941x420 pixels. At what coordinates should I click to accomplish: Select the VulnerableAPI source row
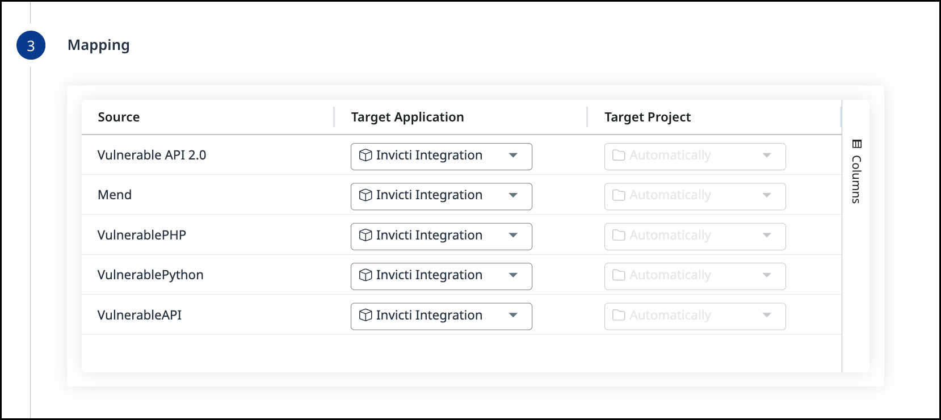click(x=140, y=316)
